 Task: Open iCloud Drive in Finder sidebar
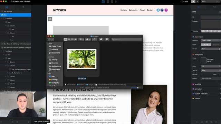click(x=55, y=46)
